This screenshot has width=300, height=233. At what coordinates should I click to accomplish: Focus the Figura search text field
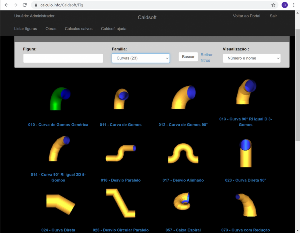(63, 58)
